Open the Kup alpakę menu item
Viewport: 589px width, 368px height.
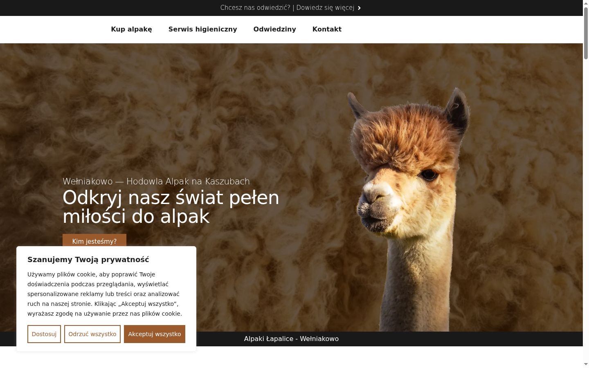[131, 29]
